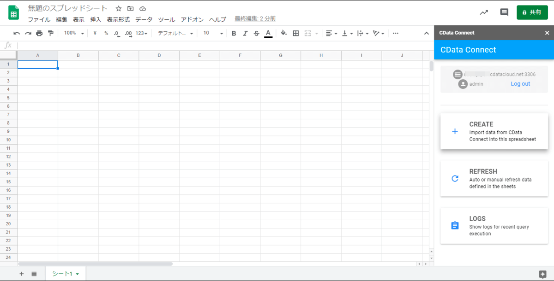Select column C header
554x281 pixels.
pyautogui.click(x=119, y=55)
